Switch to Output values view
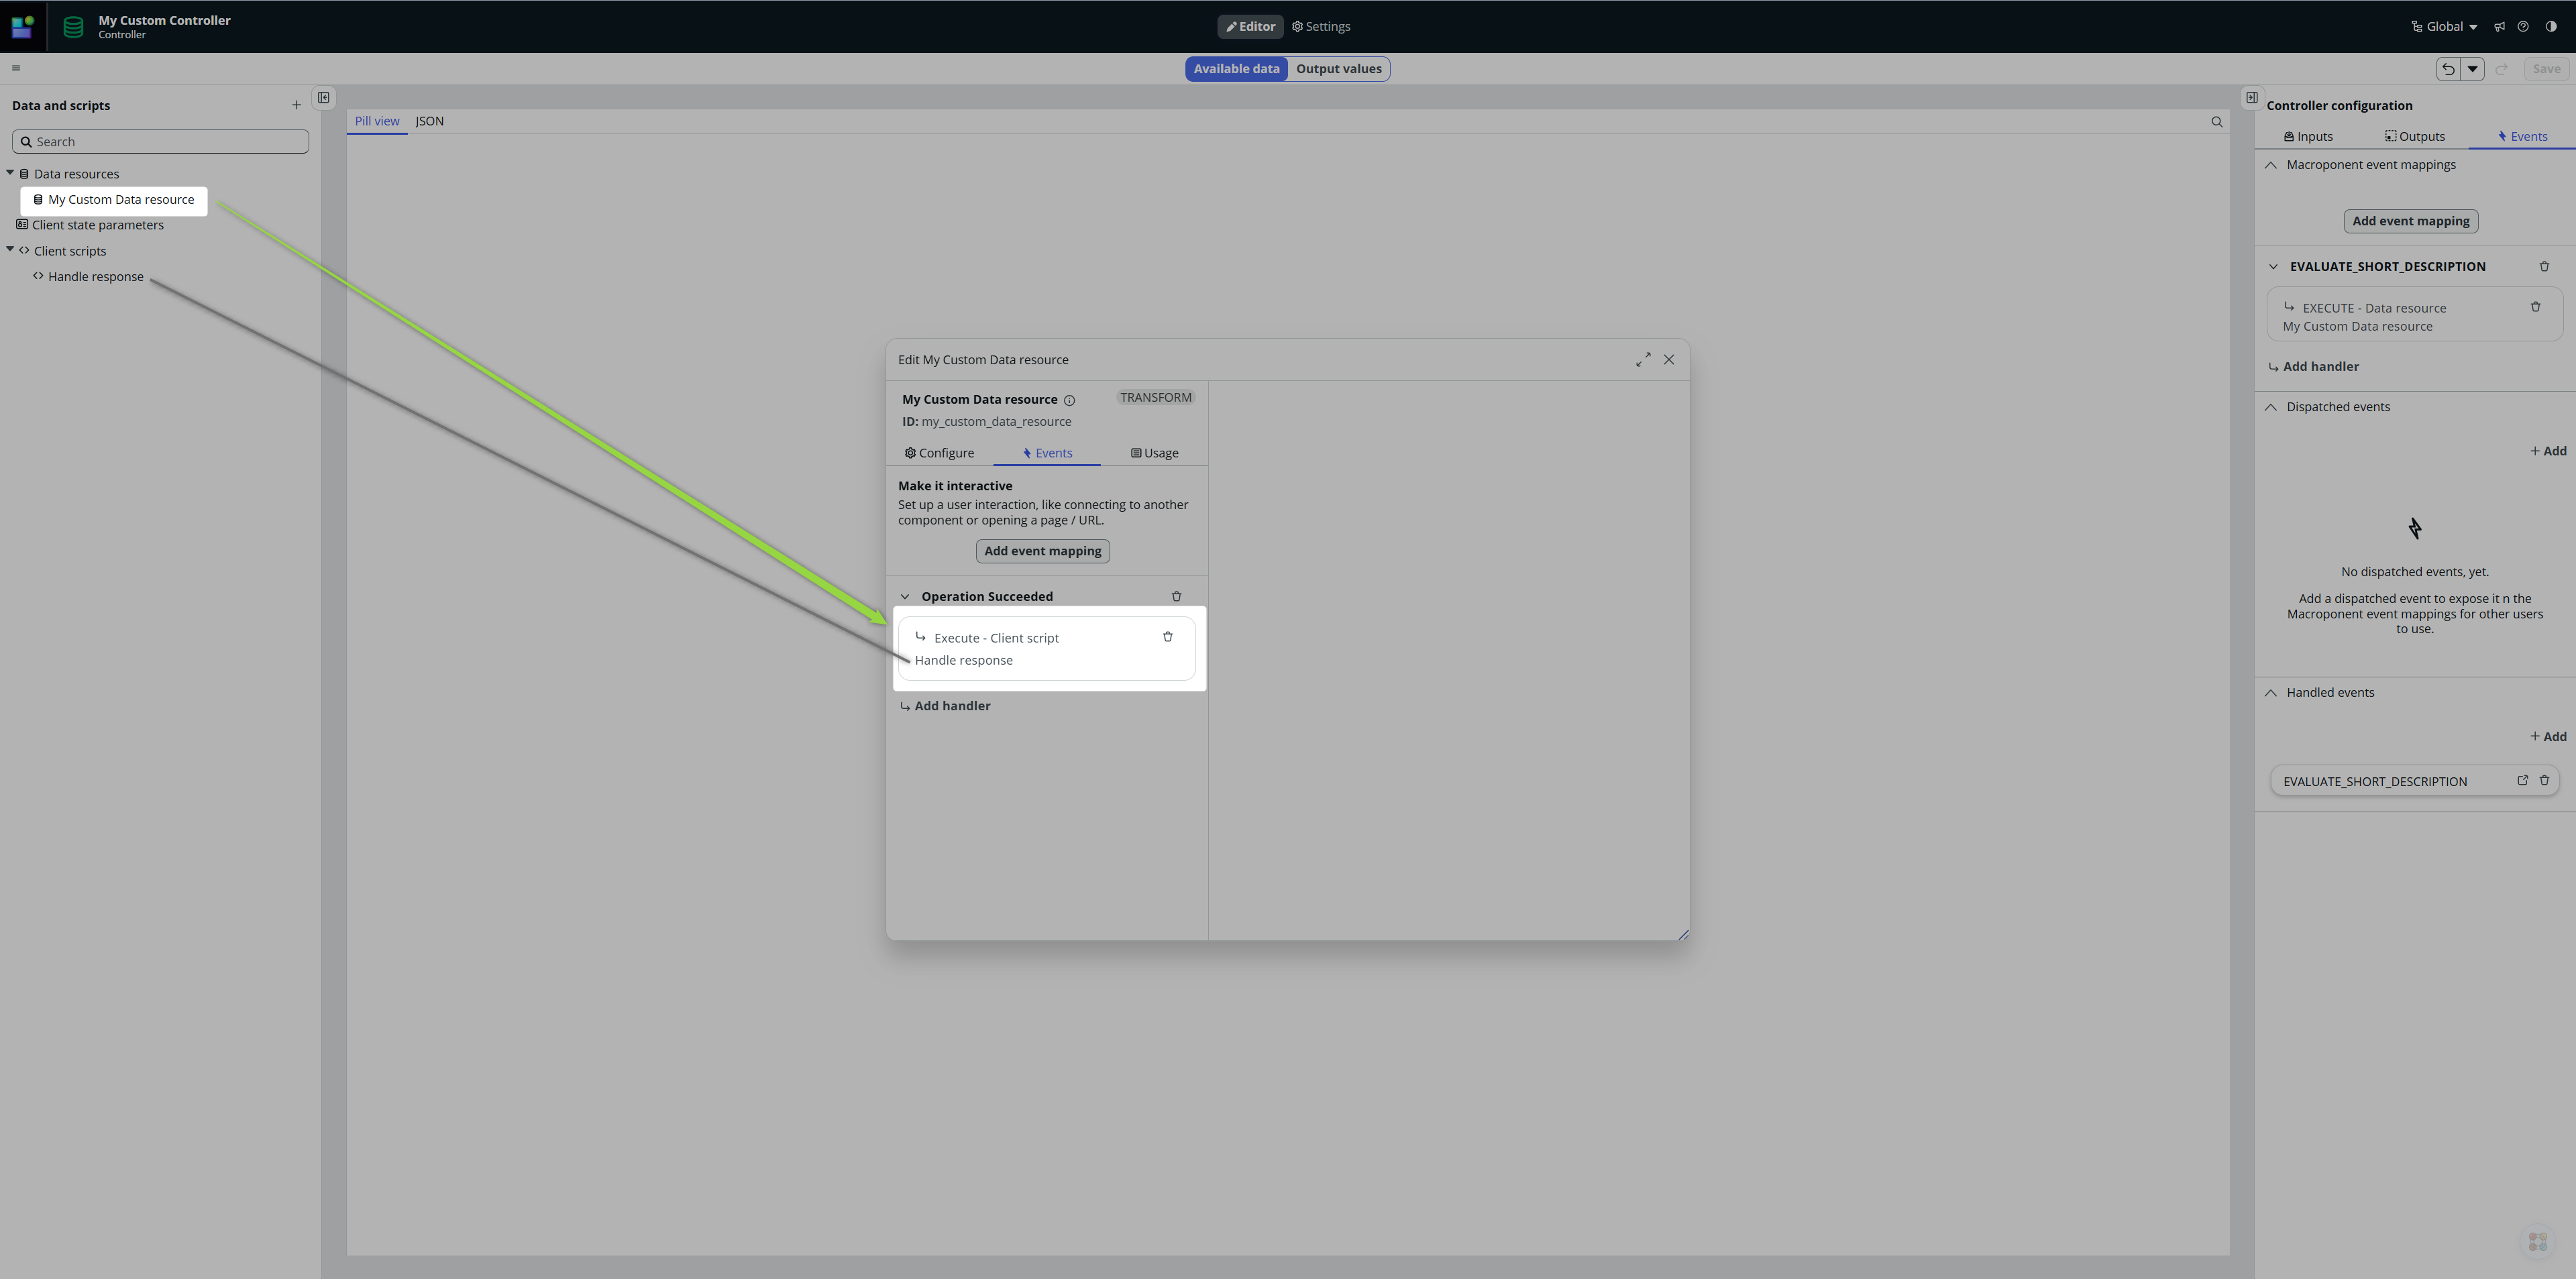Image resolution: width=2576 pixels, height=1279 pixels. tap(1338, 69)
